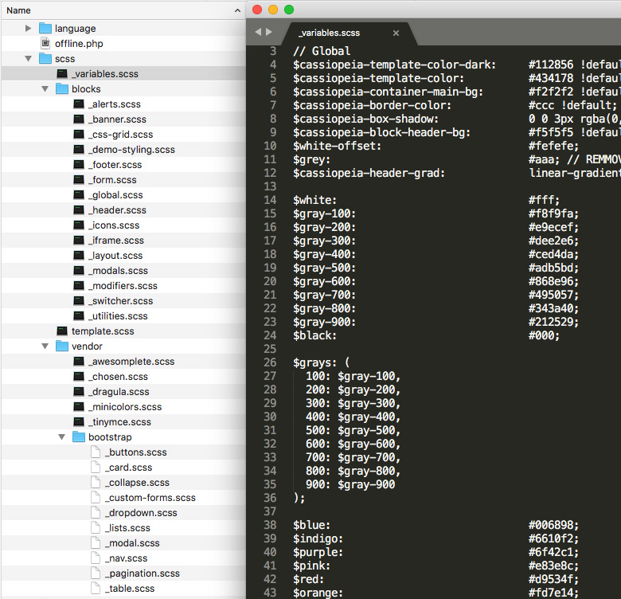Place cursor on $cassiopeia-border-color variable
The height and width of the screenshot is (599, 621).
(x=372, y=105)
